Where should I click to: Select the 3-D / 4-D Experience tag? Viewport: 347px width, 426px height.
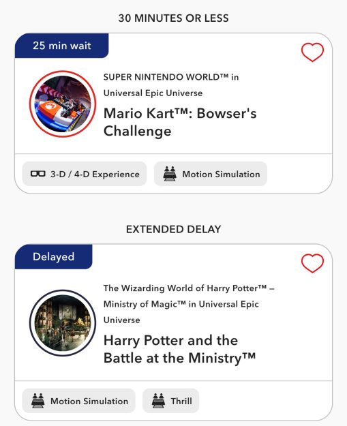tap(85, 174)
